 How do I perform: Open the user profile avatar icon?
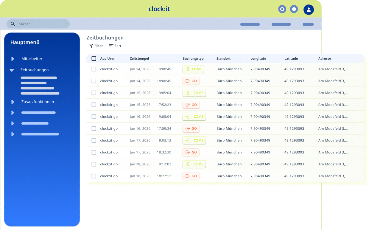[309, 10]
